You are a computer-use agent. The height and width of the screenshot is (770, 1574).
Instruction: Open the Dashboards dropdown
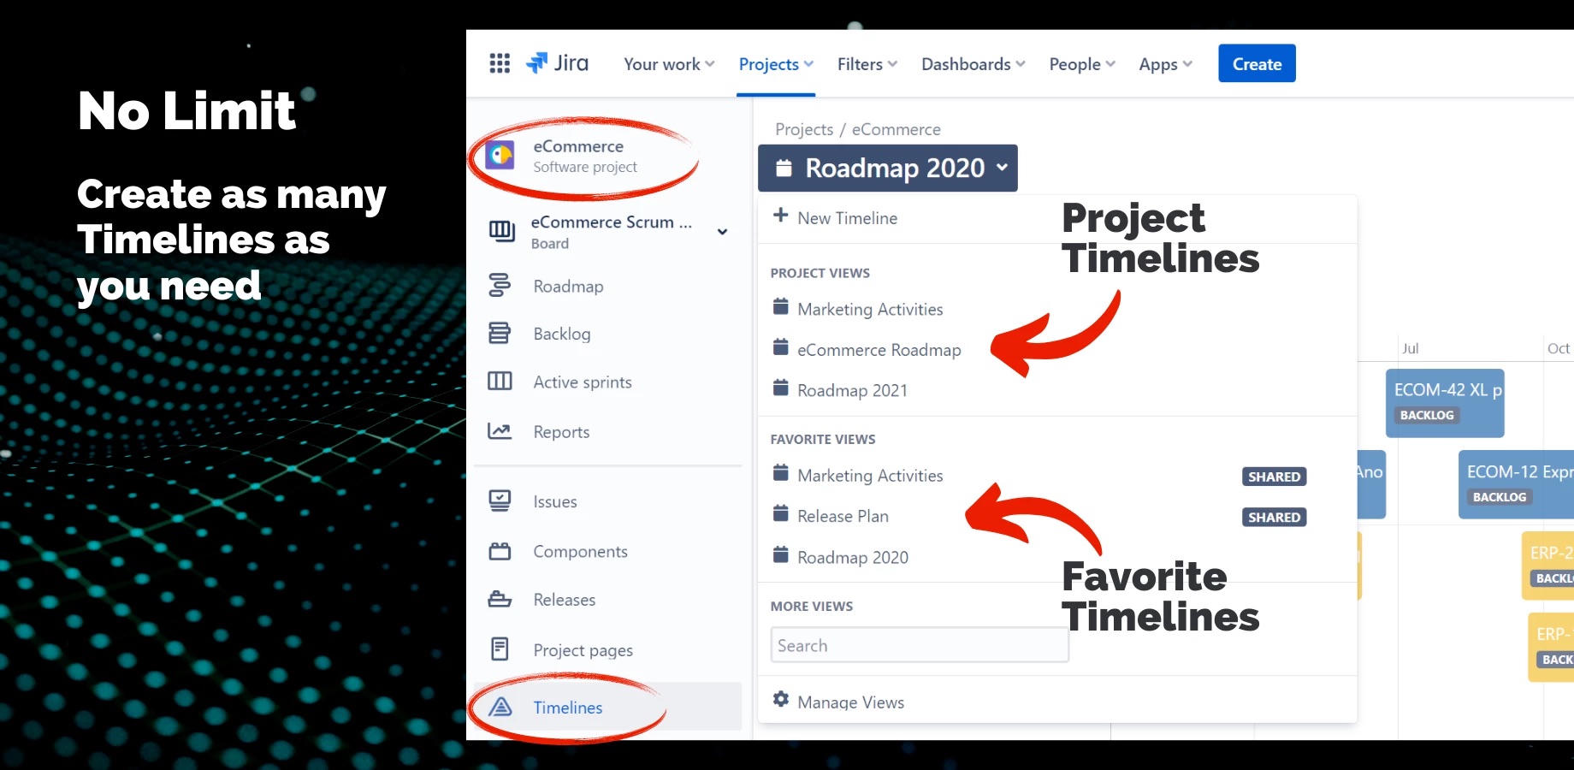click(973, 64)
